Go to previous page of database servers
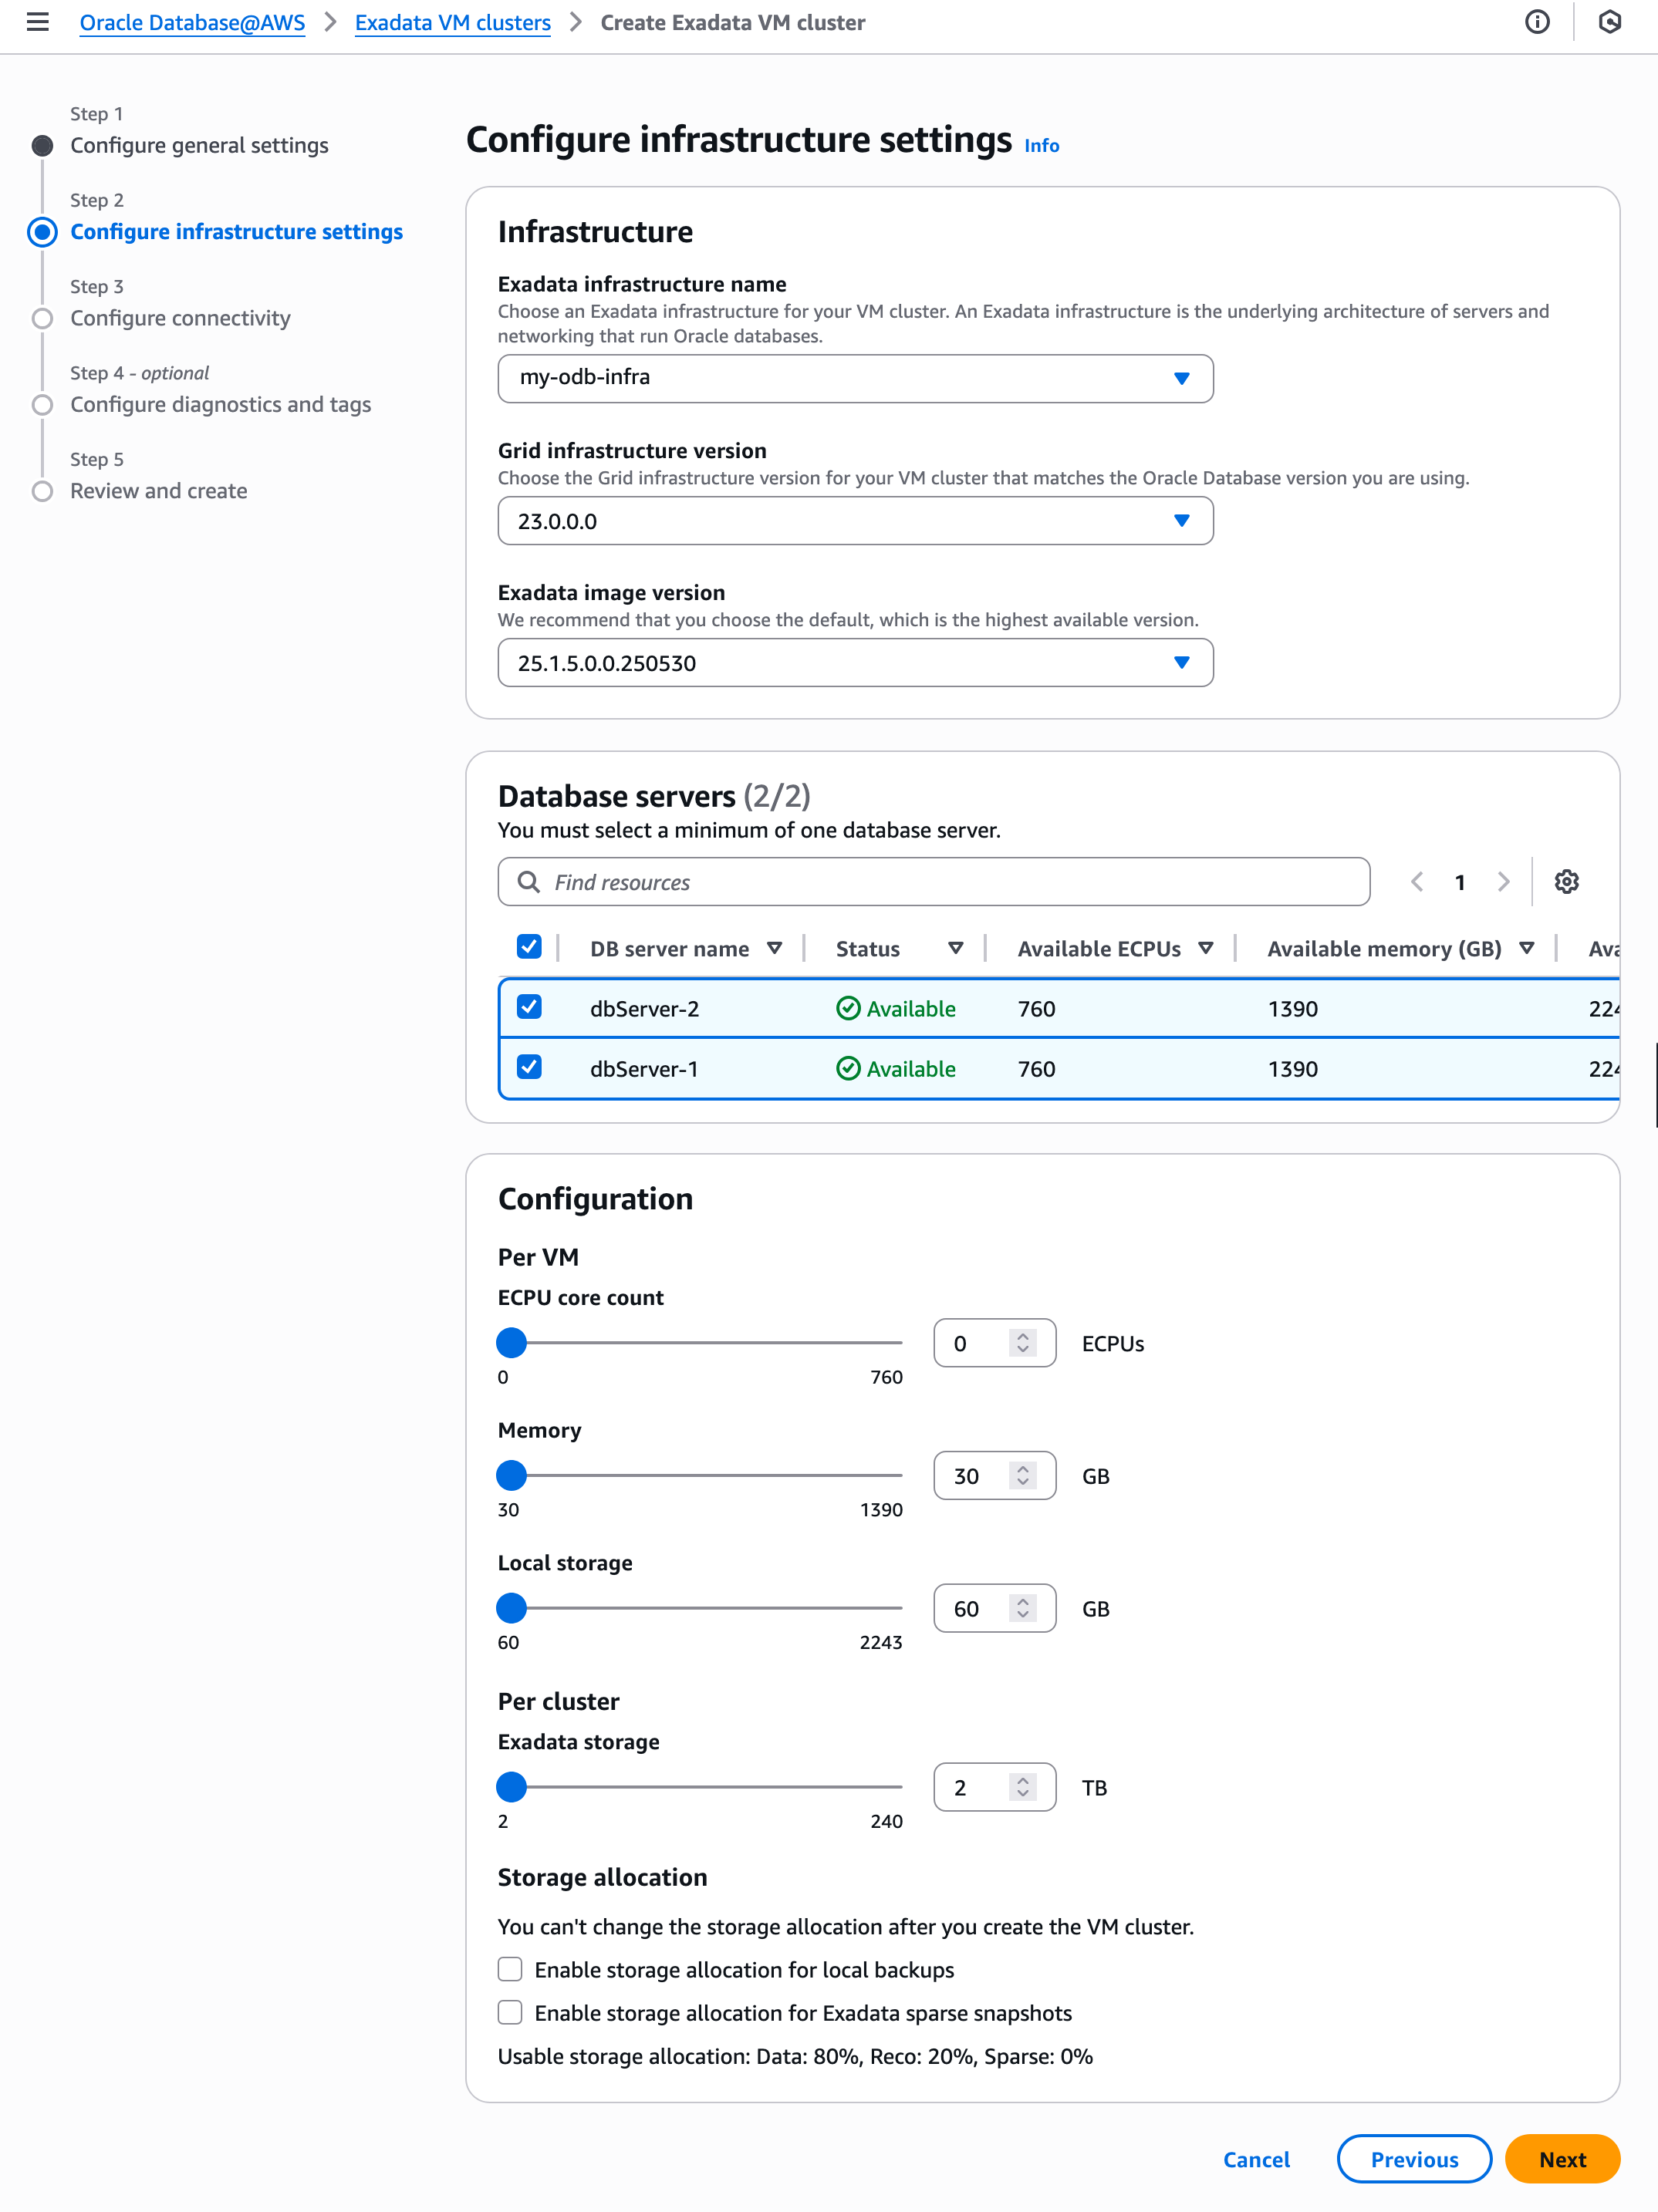This screenshot has height=2212, width=1658. [1417, 882]
